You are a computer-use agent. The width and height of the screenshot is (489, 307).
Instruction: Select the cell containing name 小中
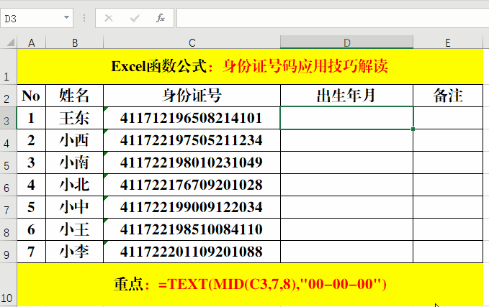(74, 207)
